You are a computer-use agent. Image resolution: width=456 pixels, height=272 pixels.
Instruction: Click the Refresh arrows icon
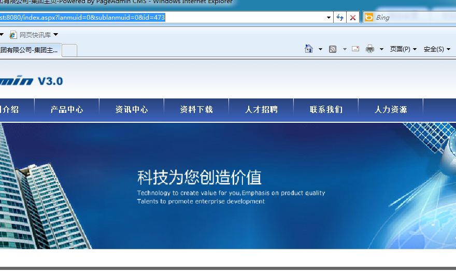[340, 18]
